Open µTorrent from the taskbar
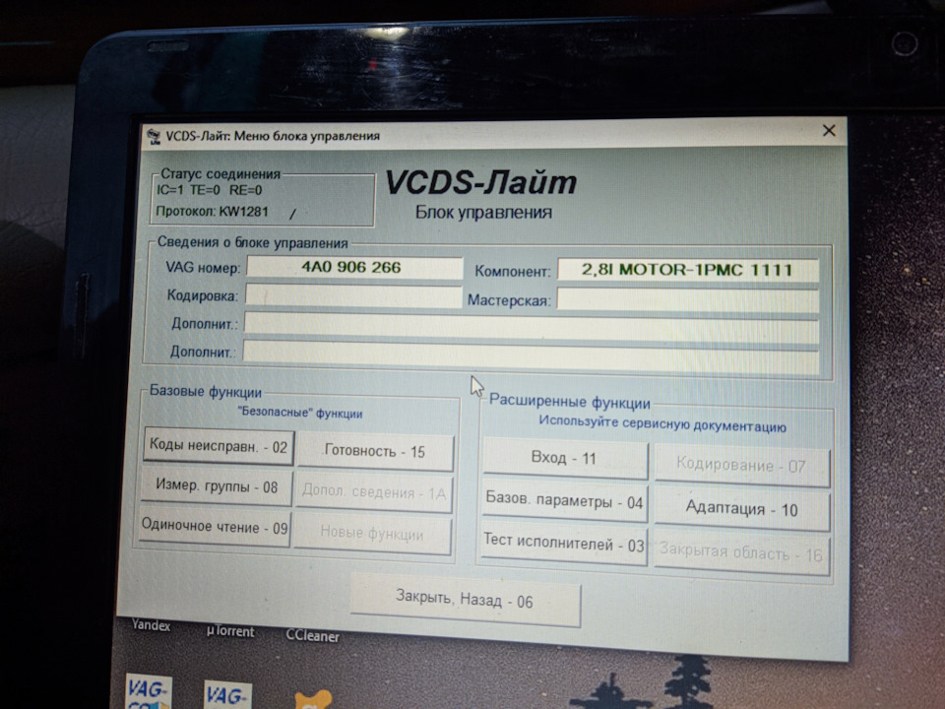 (232, 630)
